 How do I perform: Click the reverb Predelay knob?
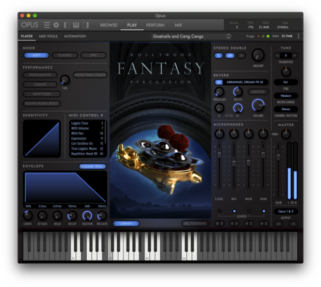tap(220, 92)
